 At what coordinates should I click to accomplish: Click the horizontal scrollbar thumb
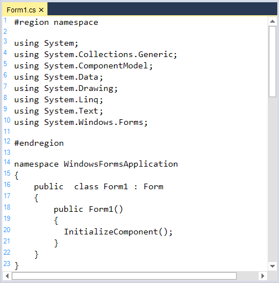pos(124,276)
